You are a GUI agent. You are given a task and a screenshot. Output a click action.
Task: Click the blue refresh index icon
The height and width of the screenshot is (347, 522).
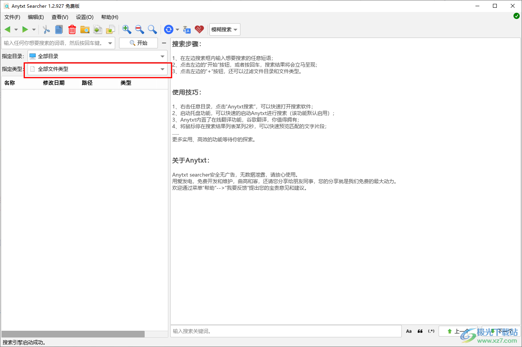coord(169,29)
